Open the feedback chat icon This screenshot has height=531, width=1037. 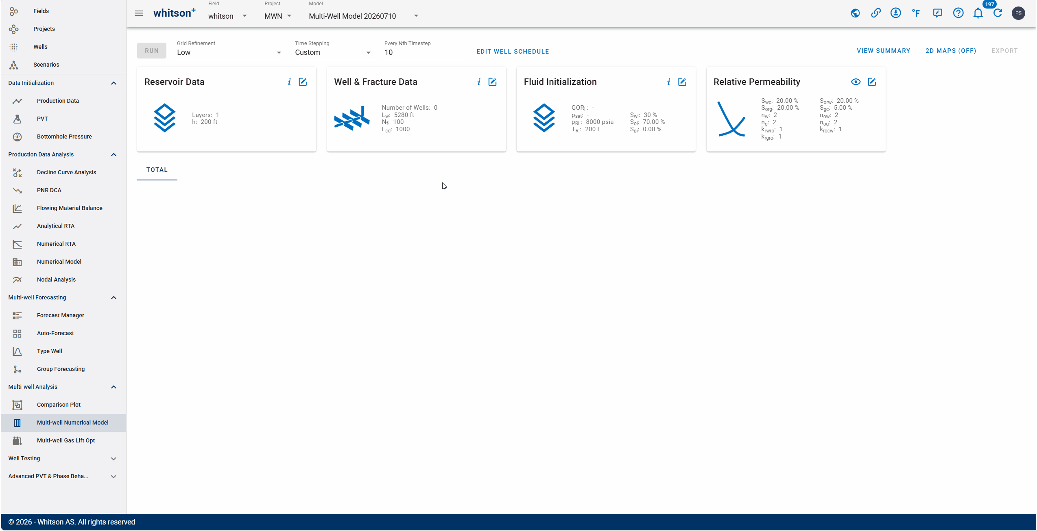[x=937, y=13]
